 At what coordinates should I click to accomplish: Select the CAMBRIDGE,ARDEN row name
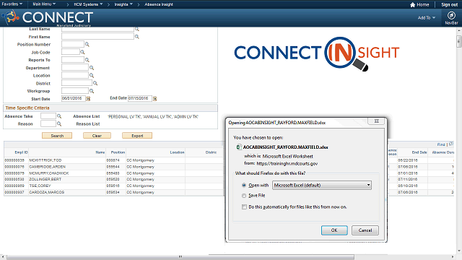point(47,167)
